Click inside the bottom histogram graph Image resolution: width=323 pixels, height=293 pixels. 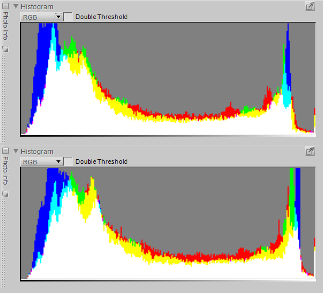pyautogui.click(x=168, y=223)
